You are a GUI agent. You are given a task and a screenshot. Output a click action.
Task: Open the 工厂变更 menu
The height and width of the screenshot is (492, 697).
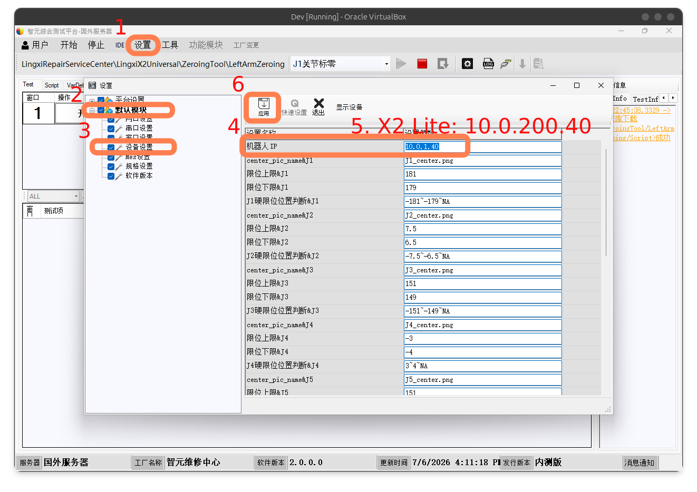(246, 45)
